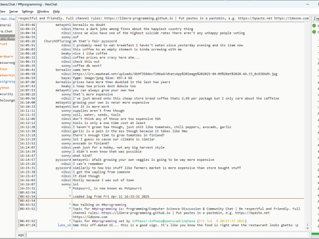This screenshot has height=239, width=319.
Task: Click the green lag meter bar at bottom right
Action: tap(314, 235)
